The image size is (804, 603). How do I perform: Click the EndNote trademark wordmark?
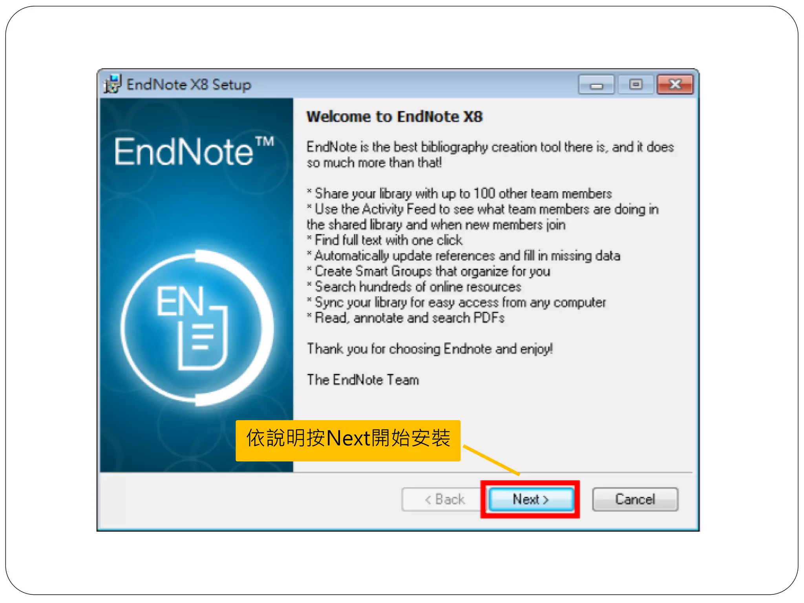click(194, 151)
